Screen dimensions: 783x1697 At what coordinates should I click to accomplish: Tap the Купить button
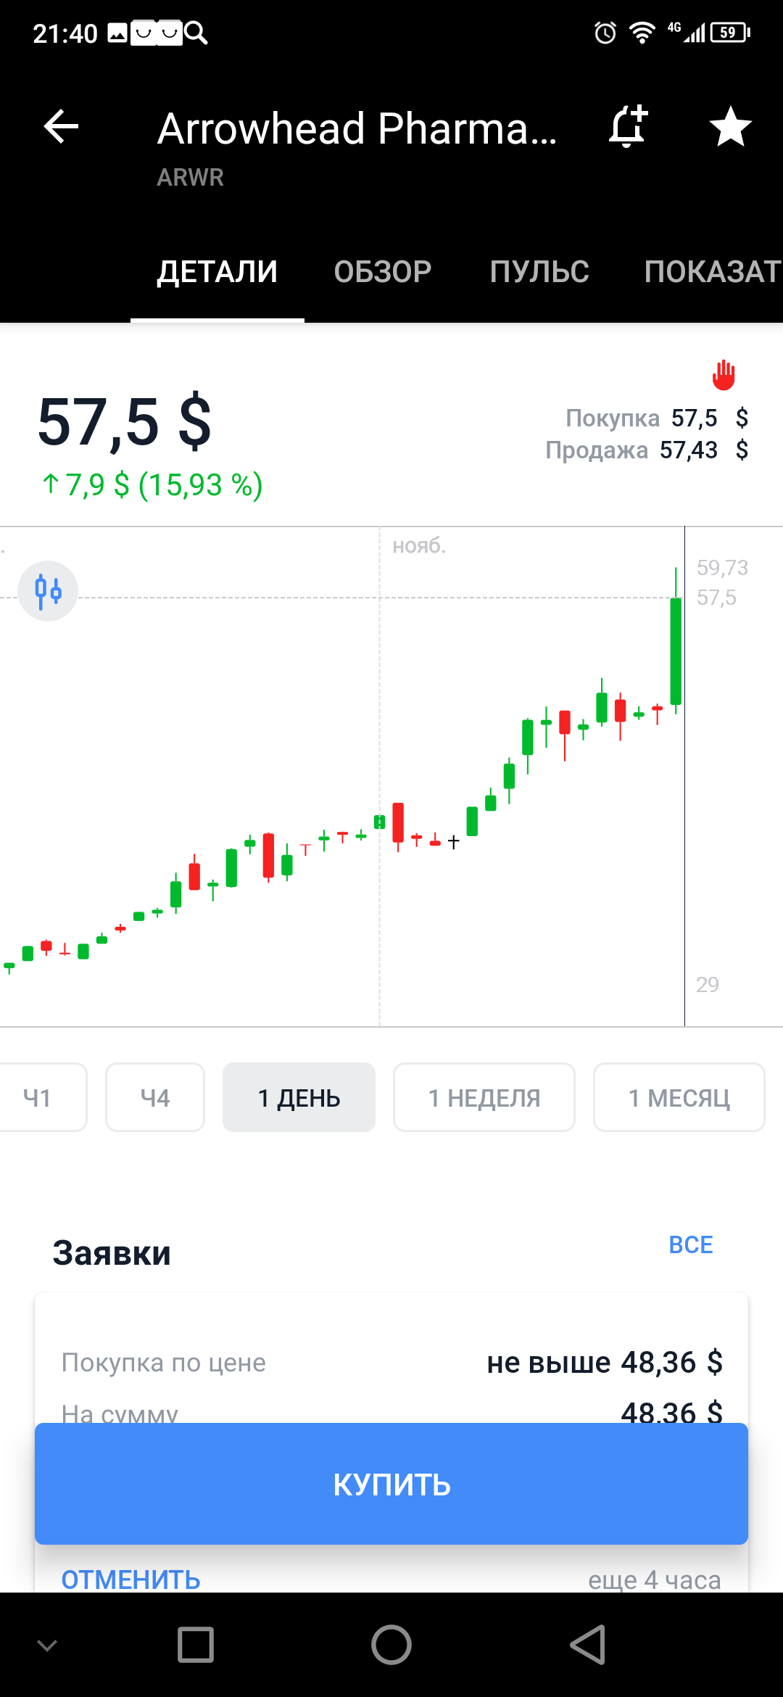pyautogui.click(x=391, y=1484)
